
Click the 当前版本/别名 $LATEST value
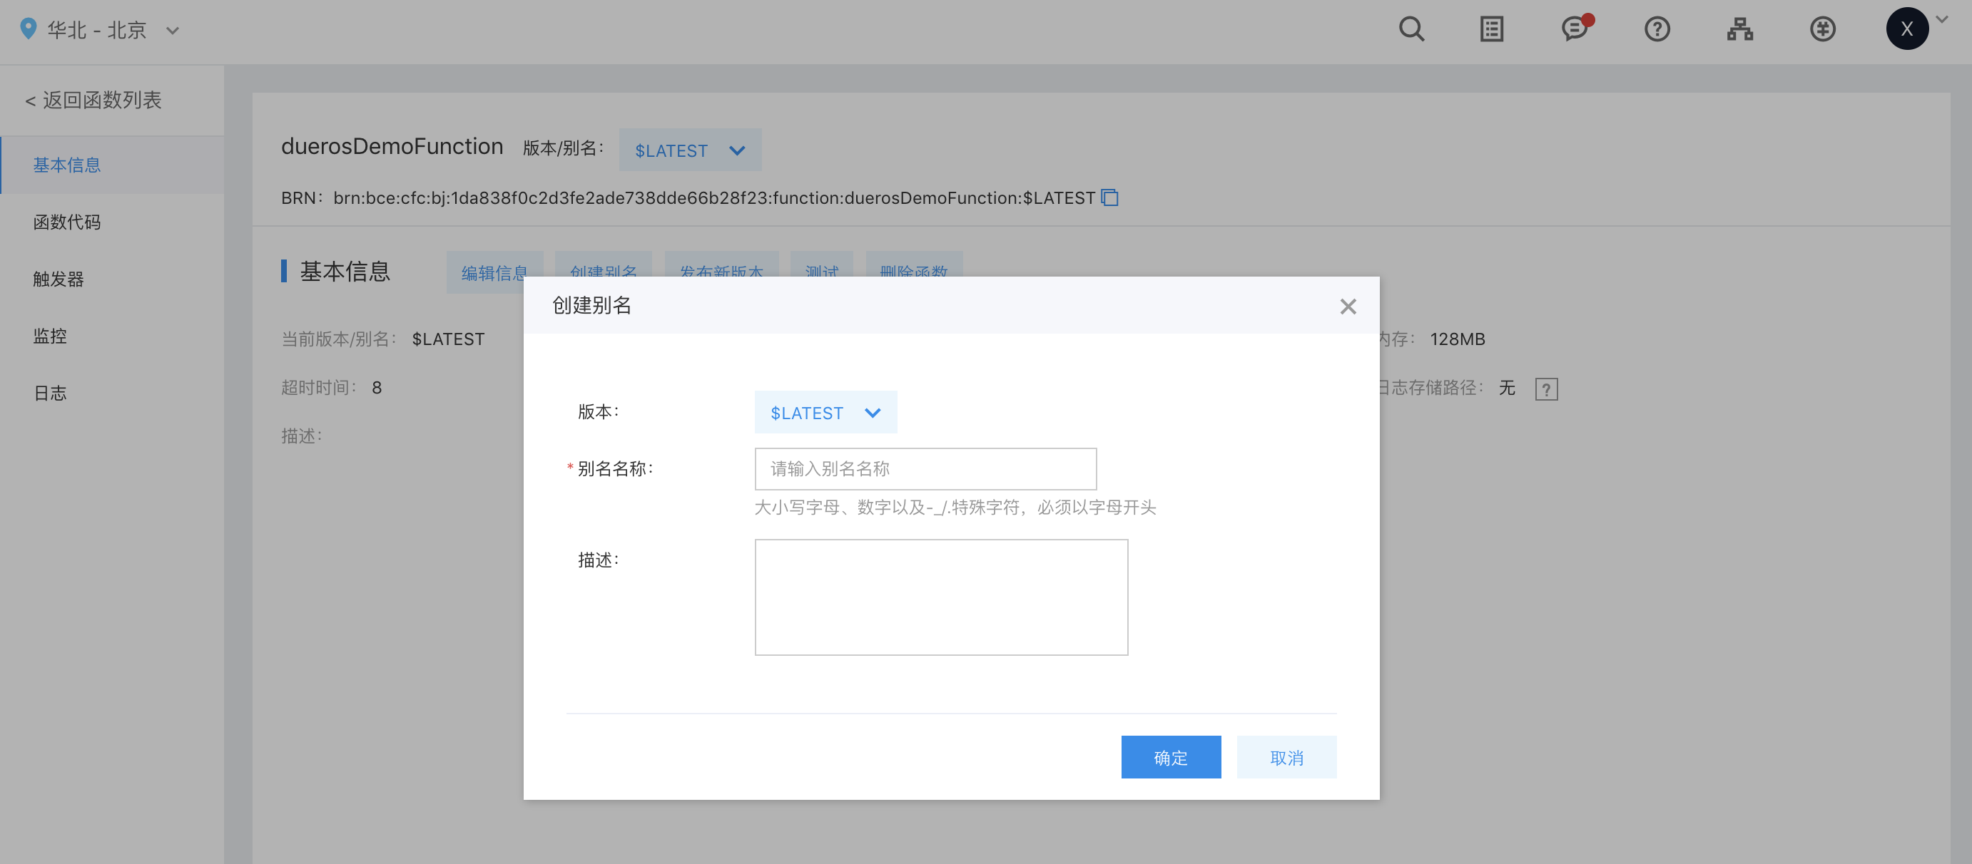tap(448, 339)
